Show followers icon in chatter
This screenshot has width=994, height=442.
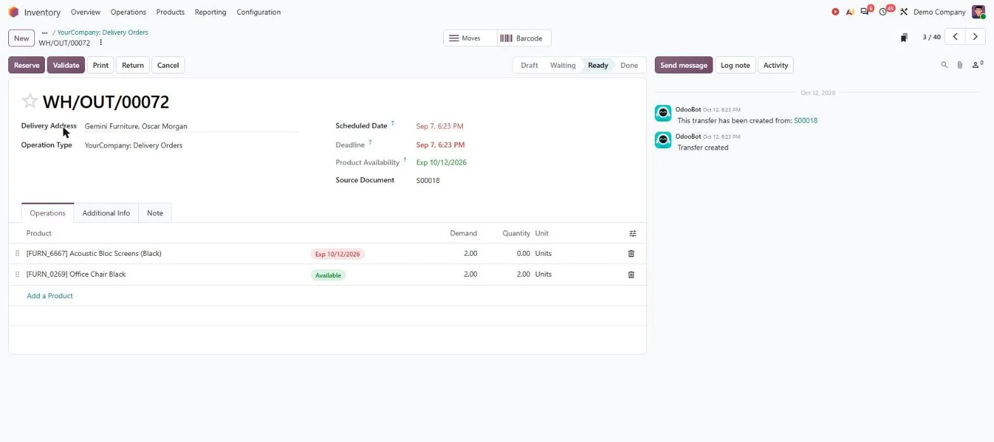pos(978,65)
